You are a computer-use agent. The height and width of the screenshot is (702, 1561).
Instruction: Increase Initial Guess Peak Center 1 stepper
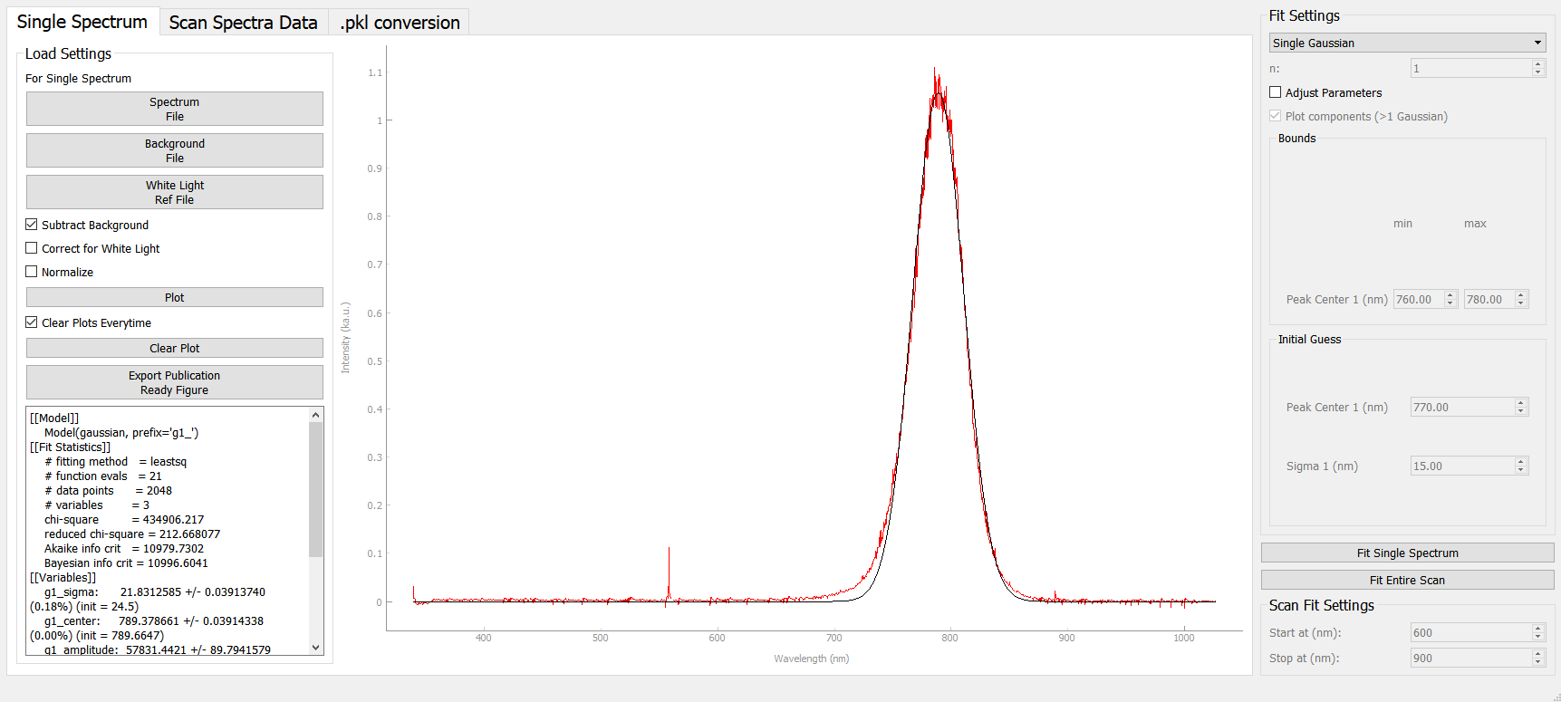[x=1521, y=402]
